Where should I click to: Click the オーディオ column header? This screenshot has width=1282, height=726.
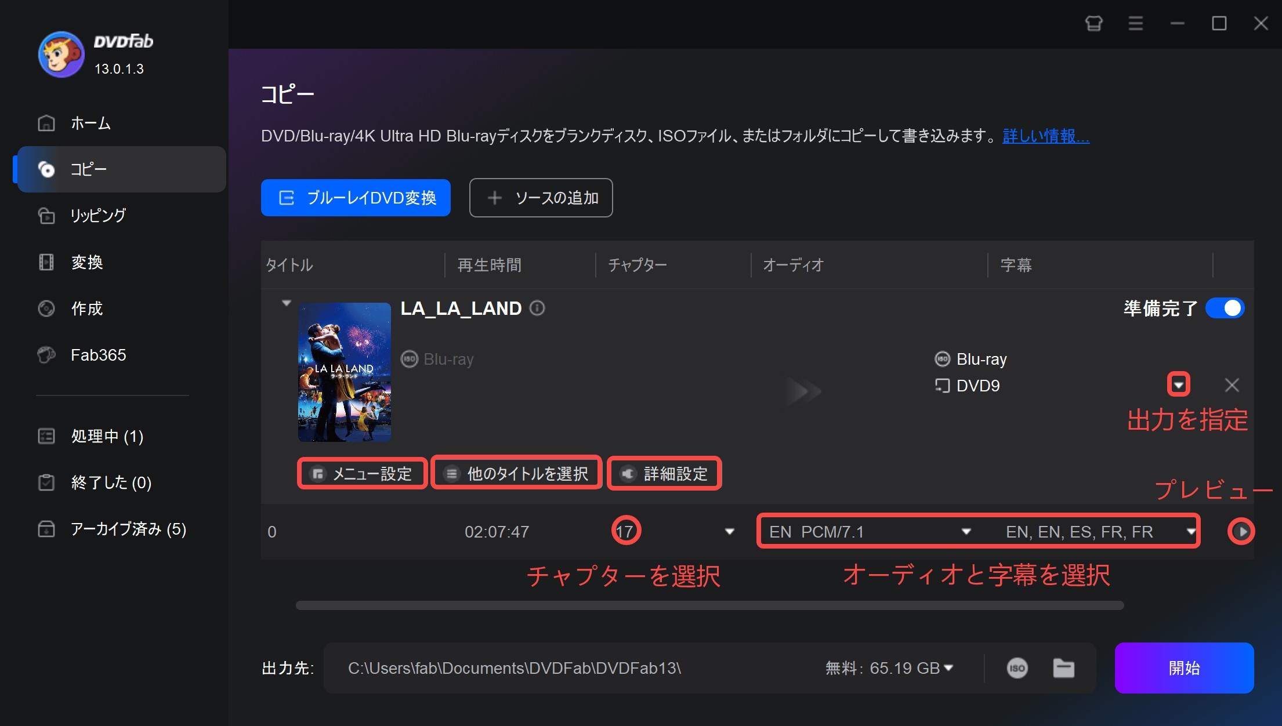[793, 265]
